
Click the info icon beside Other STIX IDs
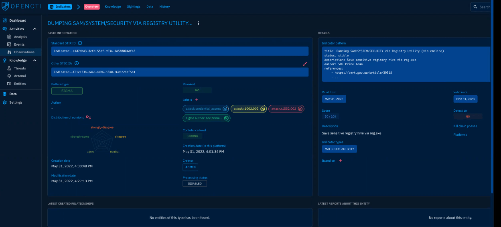pyautogui.click(x=77, y=63)
